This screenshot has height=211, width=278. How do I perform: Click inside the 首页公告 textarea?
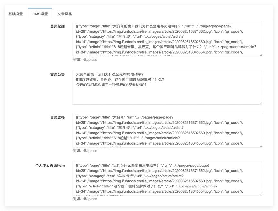[167, 87]
